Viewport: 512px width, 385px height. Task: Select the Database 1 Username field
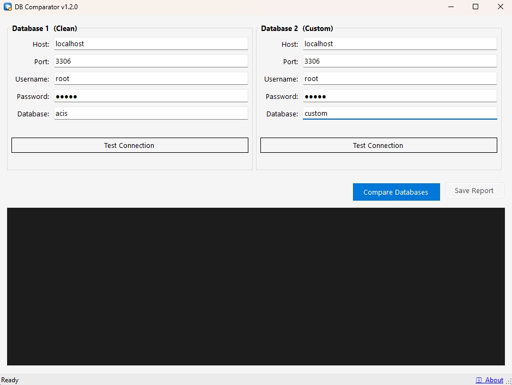[x=151, y=78]
